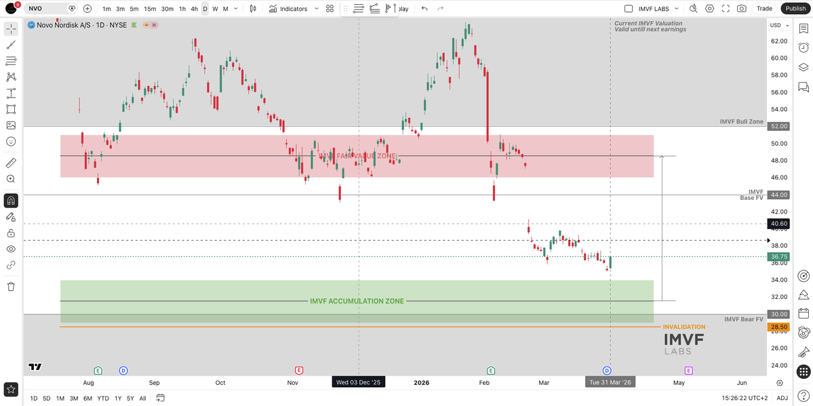Toggle magnet mode on left toolbar
Screen dimensions: 813x406
[x=11, y=201]
